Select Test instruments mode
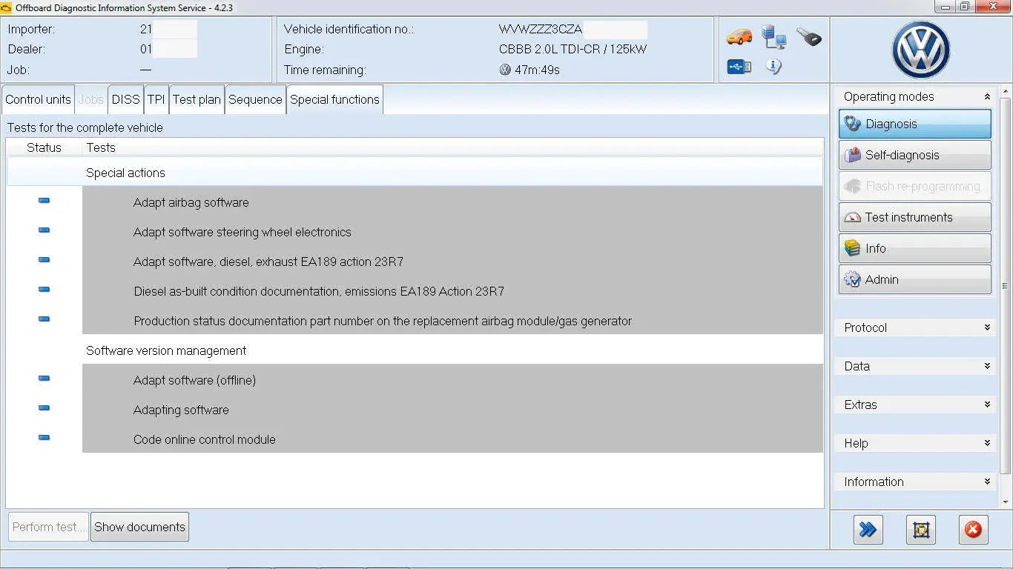The height and width of the screenshot is (569, 1013). pyautogui.click(x=914, y=217)
